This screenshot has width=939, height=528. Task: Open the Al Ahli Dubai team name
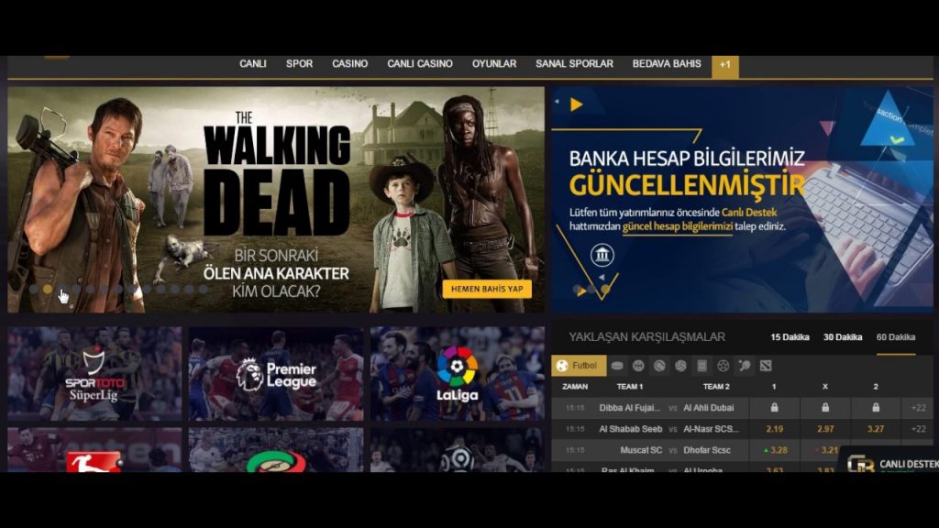pyautogui.click(x=709, y=408)
